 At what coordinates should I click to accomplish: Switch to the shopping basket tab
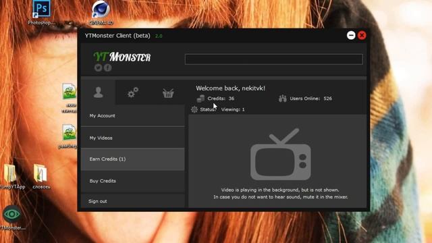click(168, 93)
